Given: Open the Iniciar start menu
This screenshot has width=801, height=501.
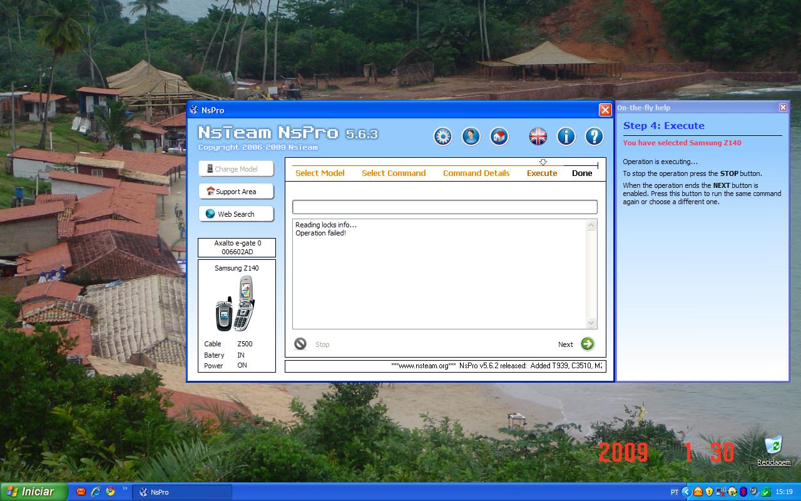Looking at the screenshot, I should [x=34, y=492].
